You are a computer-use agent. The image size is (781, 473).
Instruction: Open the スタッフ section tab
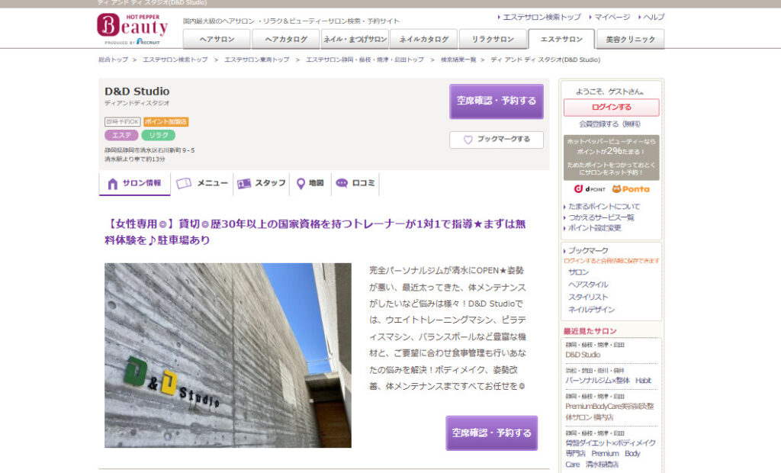262,184
